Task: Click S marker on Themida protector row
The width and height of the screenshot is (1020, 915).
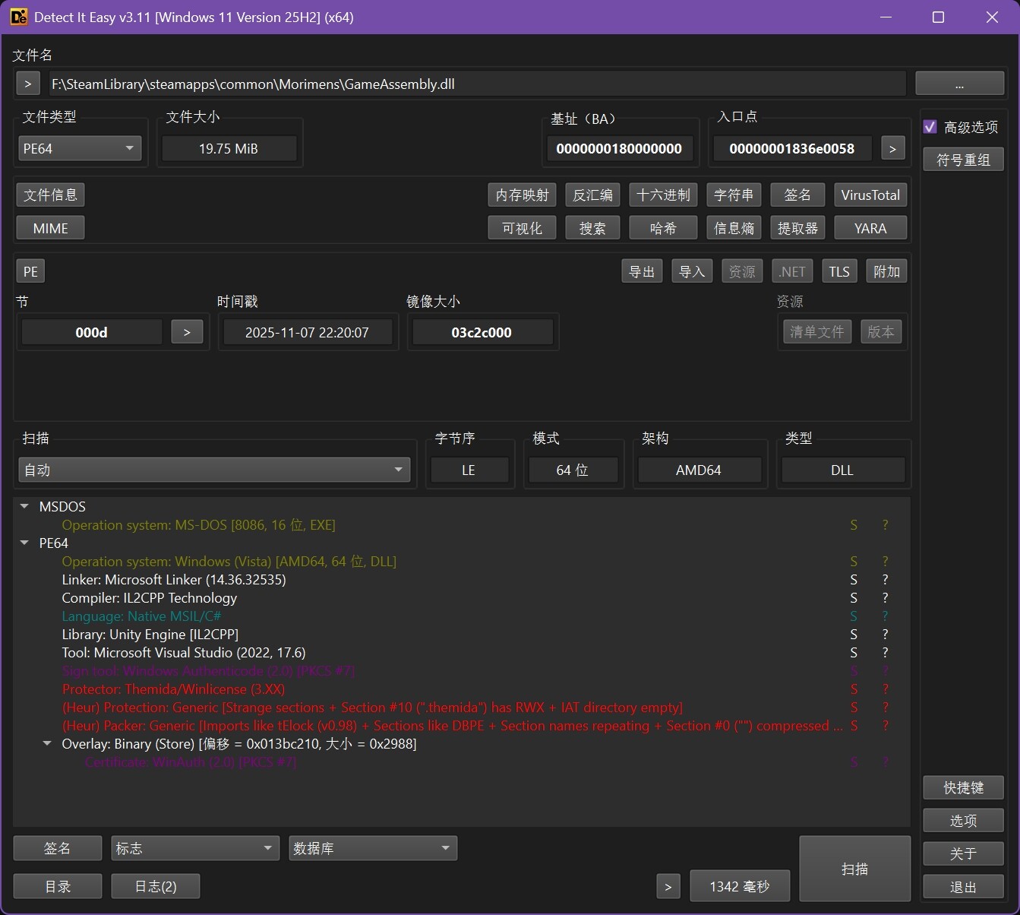Action: (854, 689)
